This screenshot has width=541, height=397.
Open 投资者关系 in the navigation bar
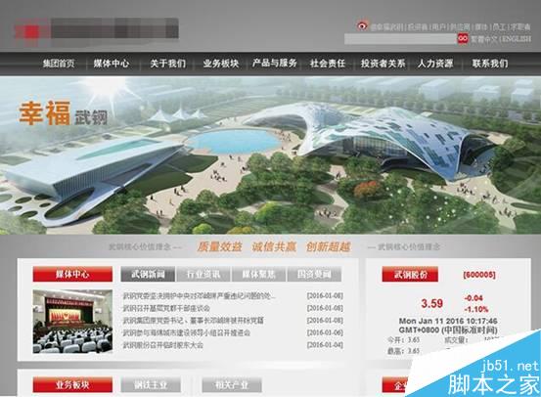click(x=383, y=64)
